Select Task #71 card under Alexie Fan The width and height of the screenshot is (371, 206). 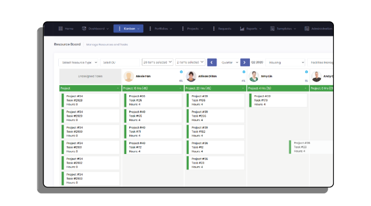[x=153, y=131]
